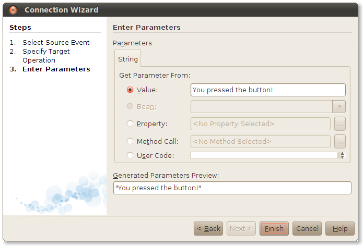The width and height of the screenshot is (363, 246).
Task: Select the Method Call radio button
Action: tap(130, 141)
